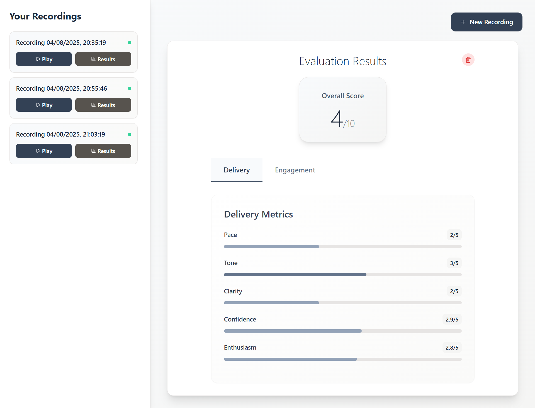This screenshot has height=408, width=535.
Task: Play the 20:55:46 recording
Action: (44, 105)
